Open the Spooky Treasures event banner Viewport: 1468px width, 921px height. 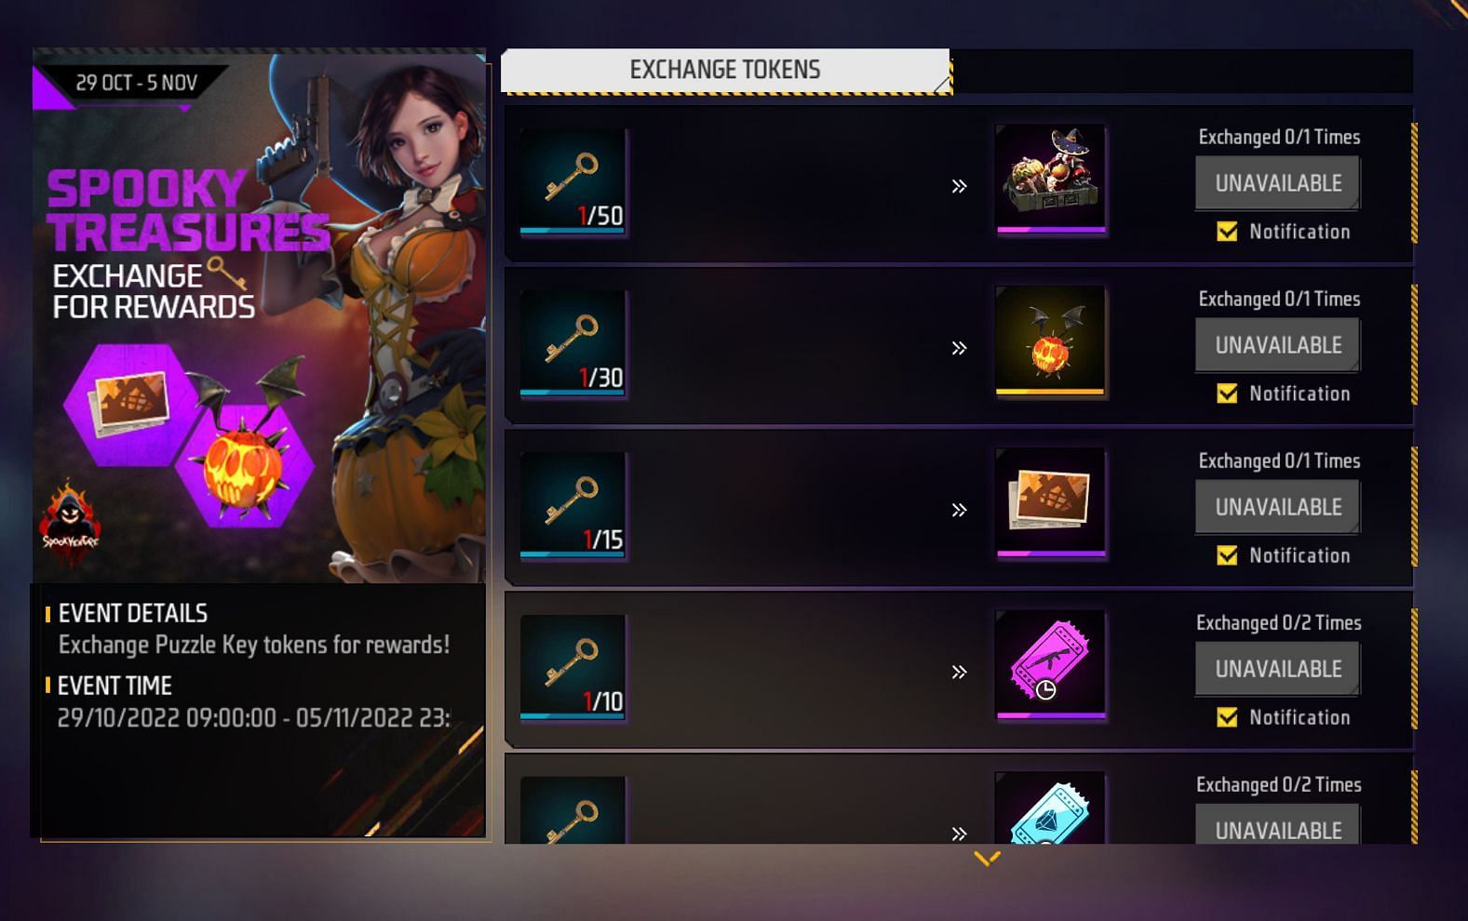[259, 316]
